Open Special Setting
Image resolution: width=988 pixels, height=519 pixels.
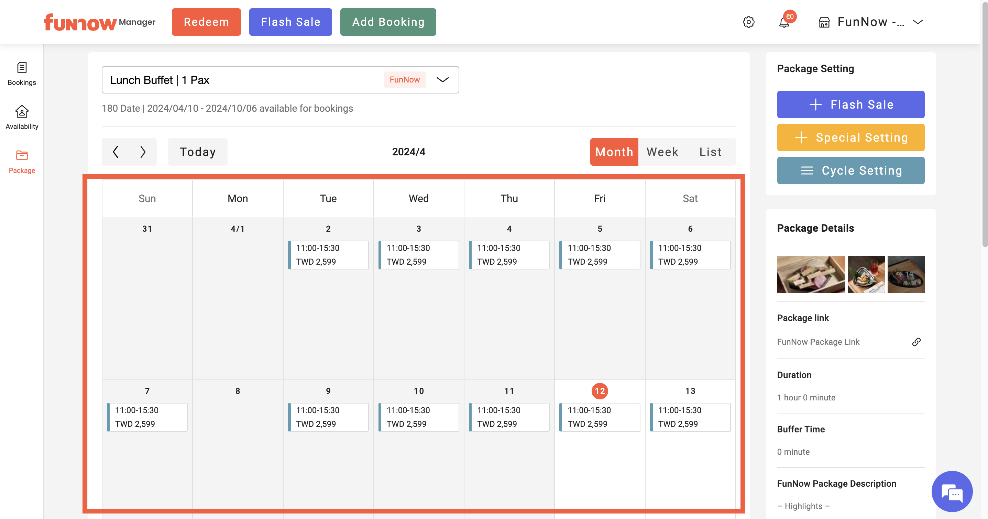(851, 137)
